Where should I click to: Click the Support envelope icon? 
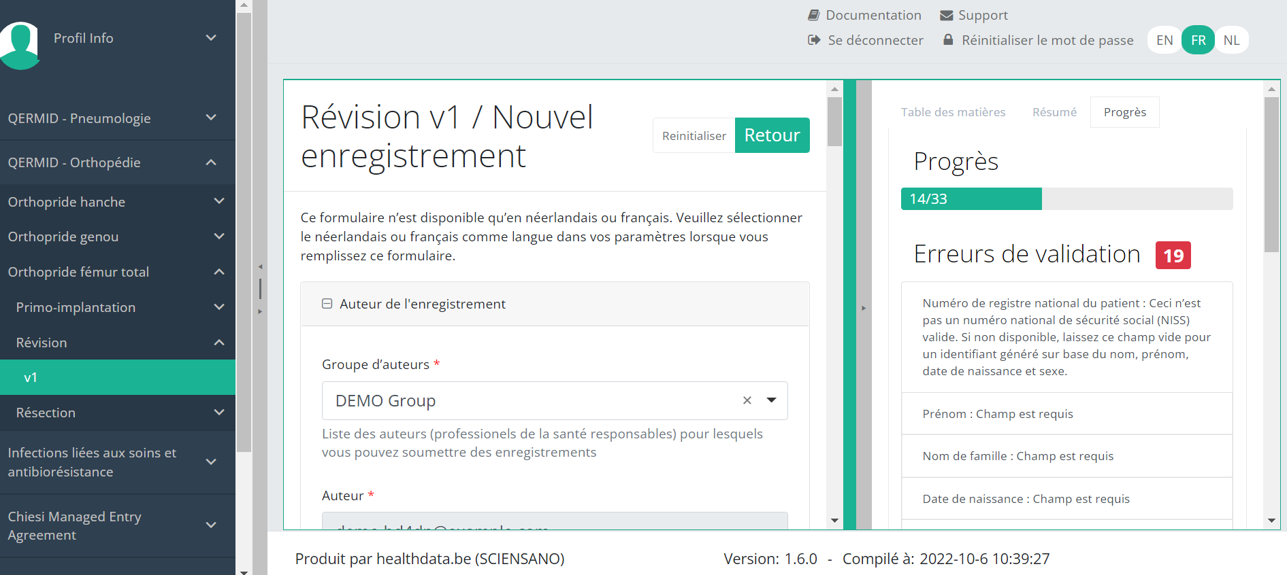tap(946, 15)
